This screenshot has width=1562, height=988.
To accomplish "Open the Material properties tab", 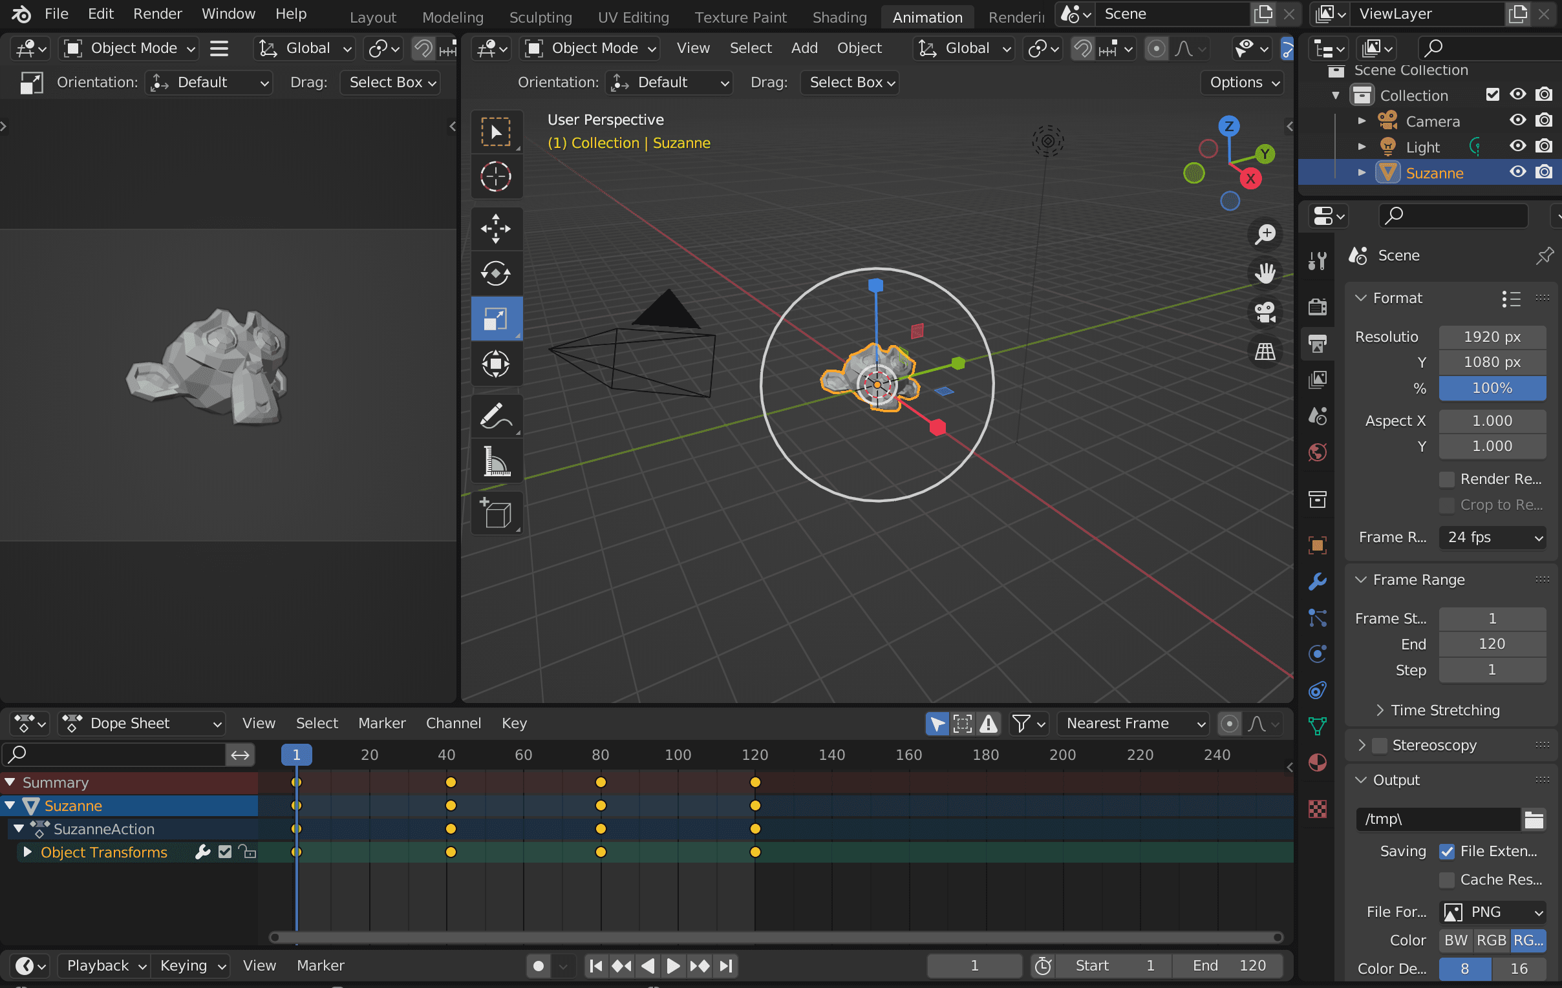I will 1318,763.
